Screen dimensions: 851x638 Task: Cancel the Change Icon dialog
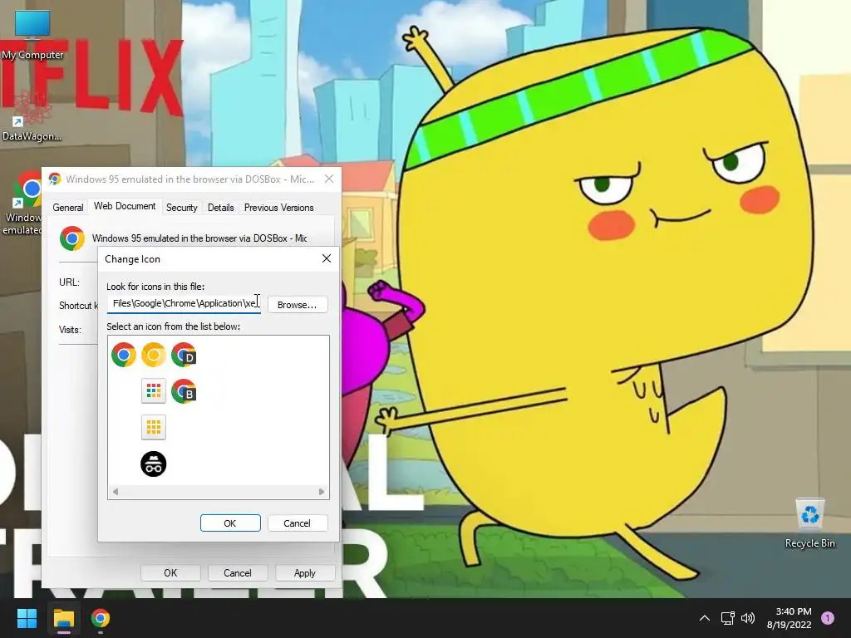(297, 523)
